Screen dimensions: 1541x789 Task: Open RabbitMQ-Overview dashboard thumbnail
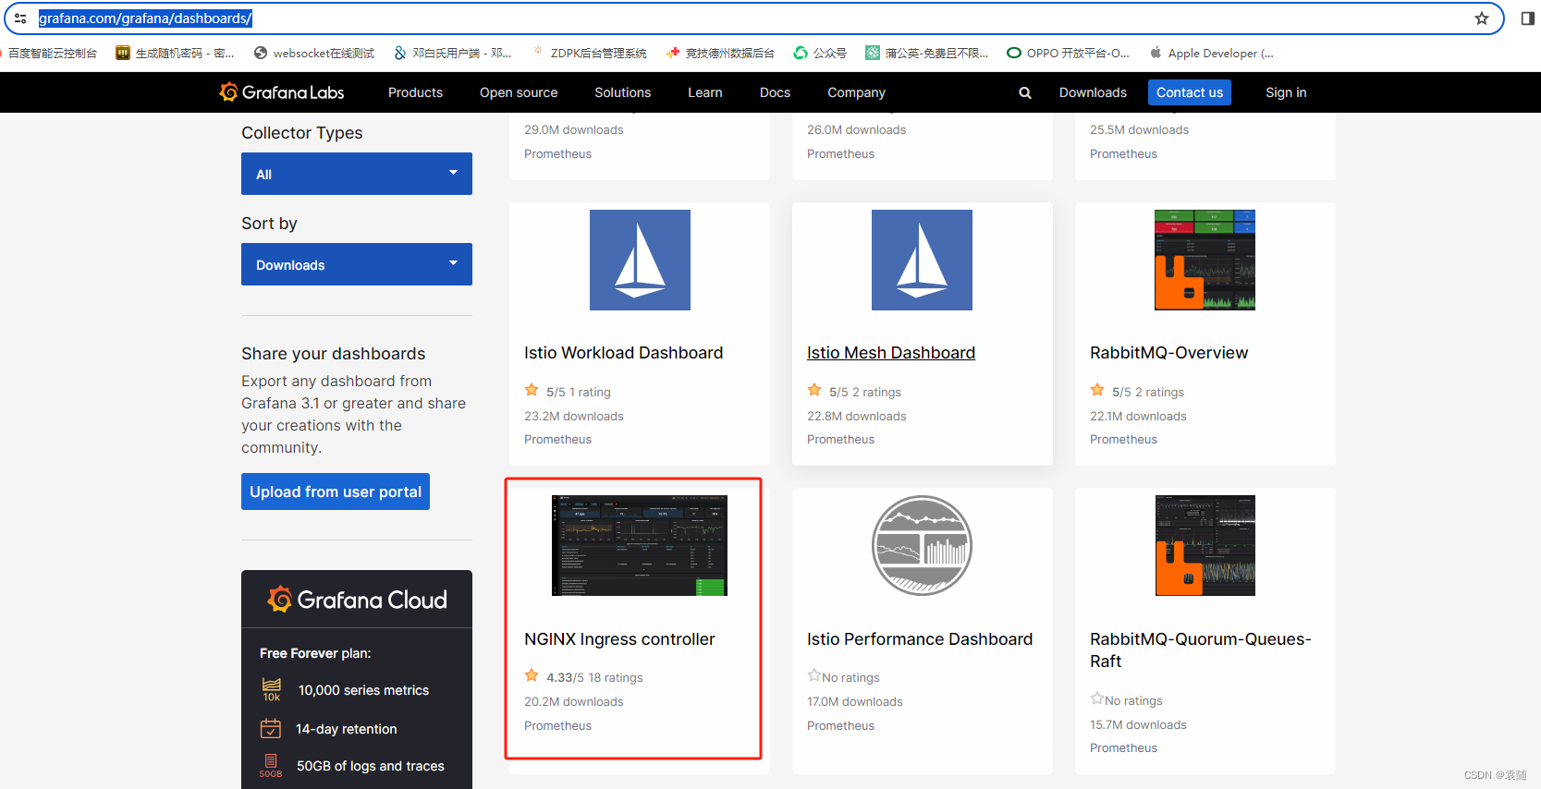pyautogui.click(x=1205, y=260)
